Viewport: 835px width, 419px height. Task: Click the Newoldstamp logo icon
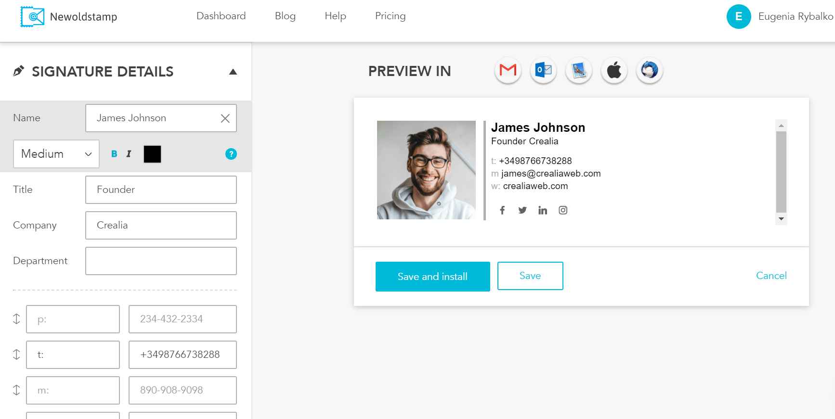click(32, 17)
